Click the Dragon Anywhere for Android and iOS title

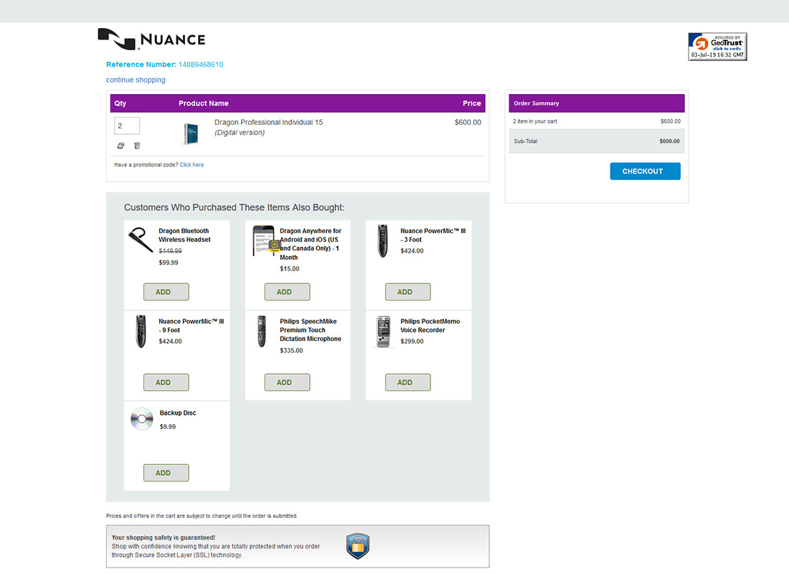click(311, 244)
